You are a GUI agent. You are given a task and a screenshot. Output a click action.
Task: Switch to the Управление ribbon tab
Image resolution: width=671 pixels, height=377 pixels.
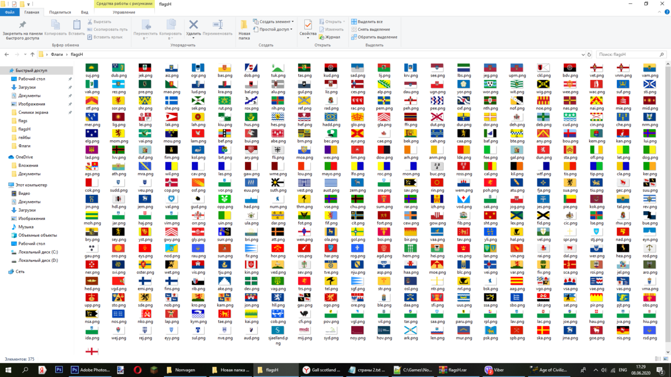(124, 12)
